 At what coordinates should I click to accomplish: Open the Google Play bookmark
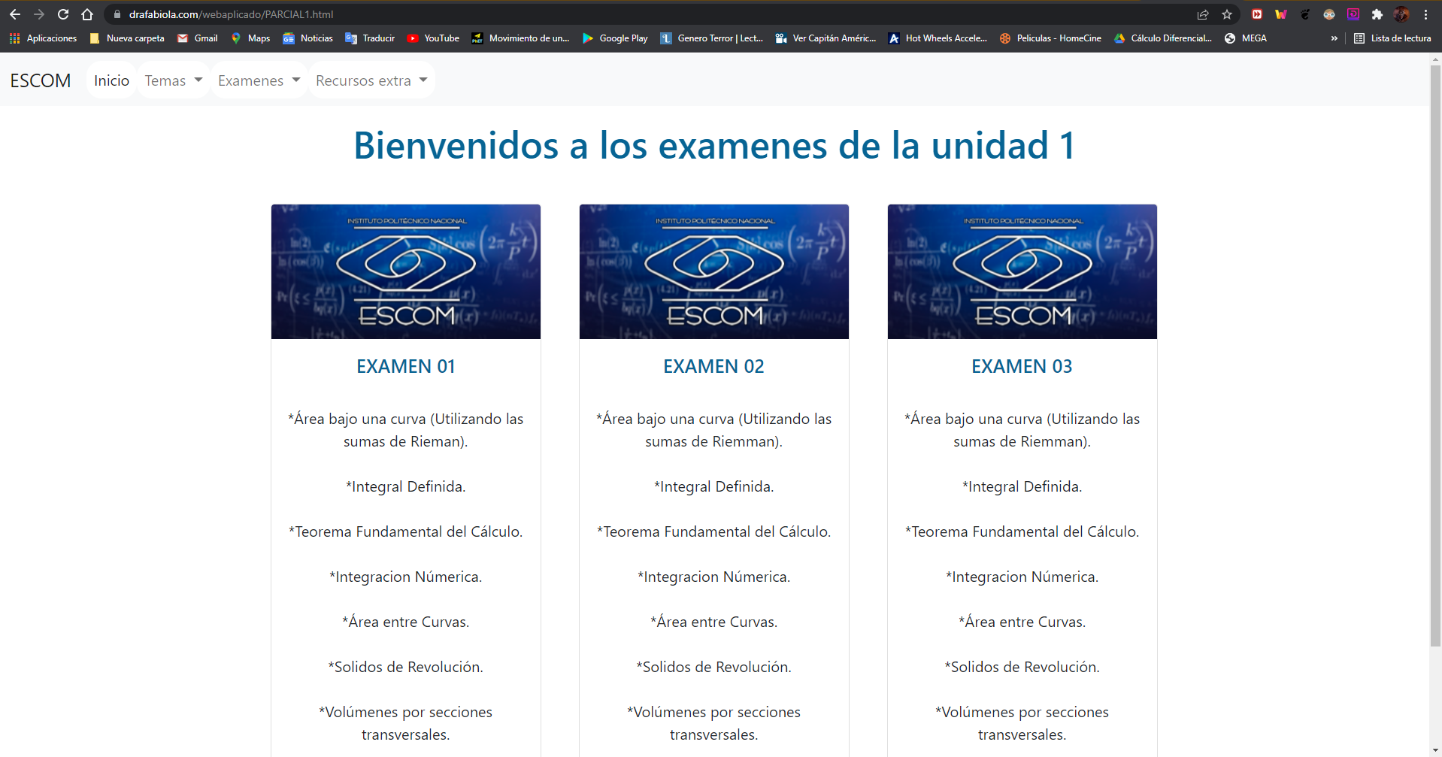(614, 38)
